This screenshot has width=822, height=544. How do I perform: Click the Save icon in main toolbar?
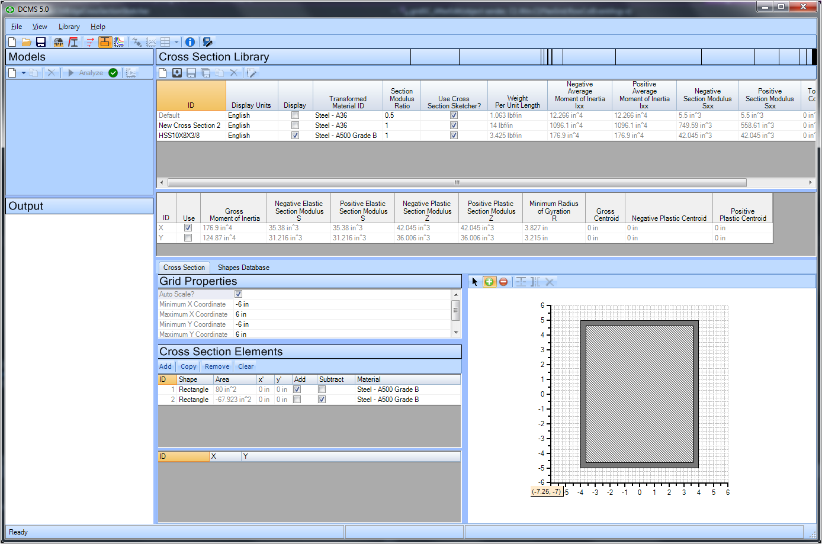pyautogui.click(x=41, y=42)
